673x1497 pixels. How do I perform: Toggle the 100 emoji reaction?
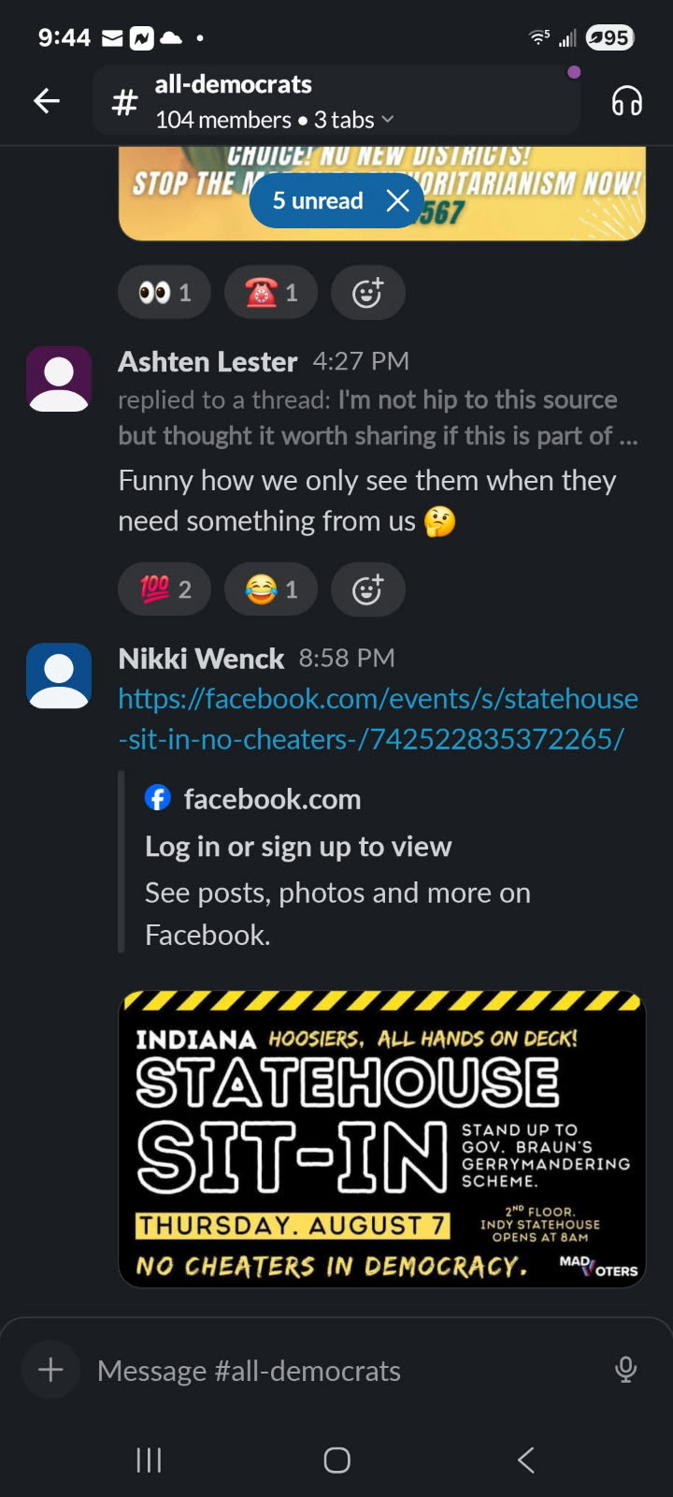(165, 589)
